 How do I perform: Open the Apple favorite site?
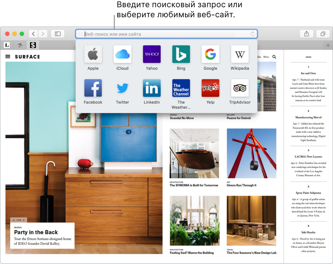[x=93, y=54]
